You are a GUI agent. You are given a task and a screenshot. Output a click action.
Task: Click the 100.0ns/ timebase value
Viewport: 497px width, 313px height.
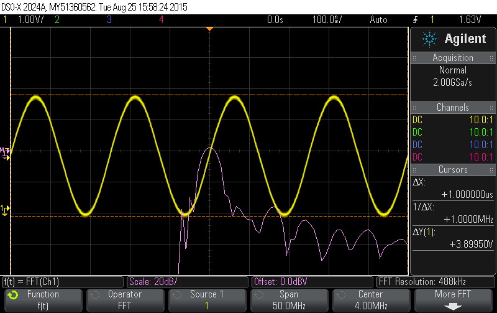click(x=327, y=20)
